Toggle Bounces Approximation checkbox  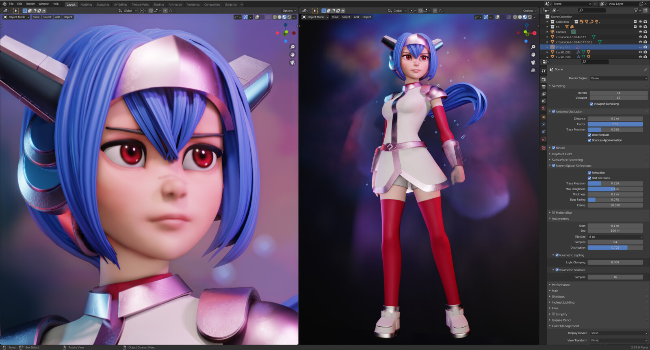point(589,140)
